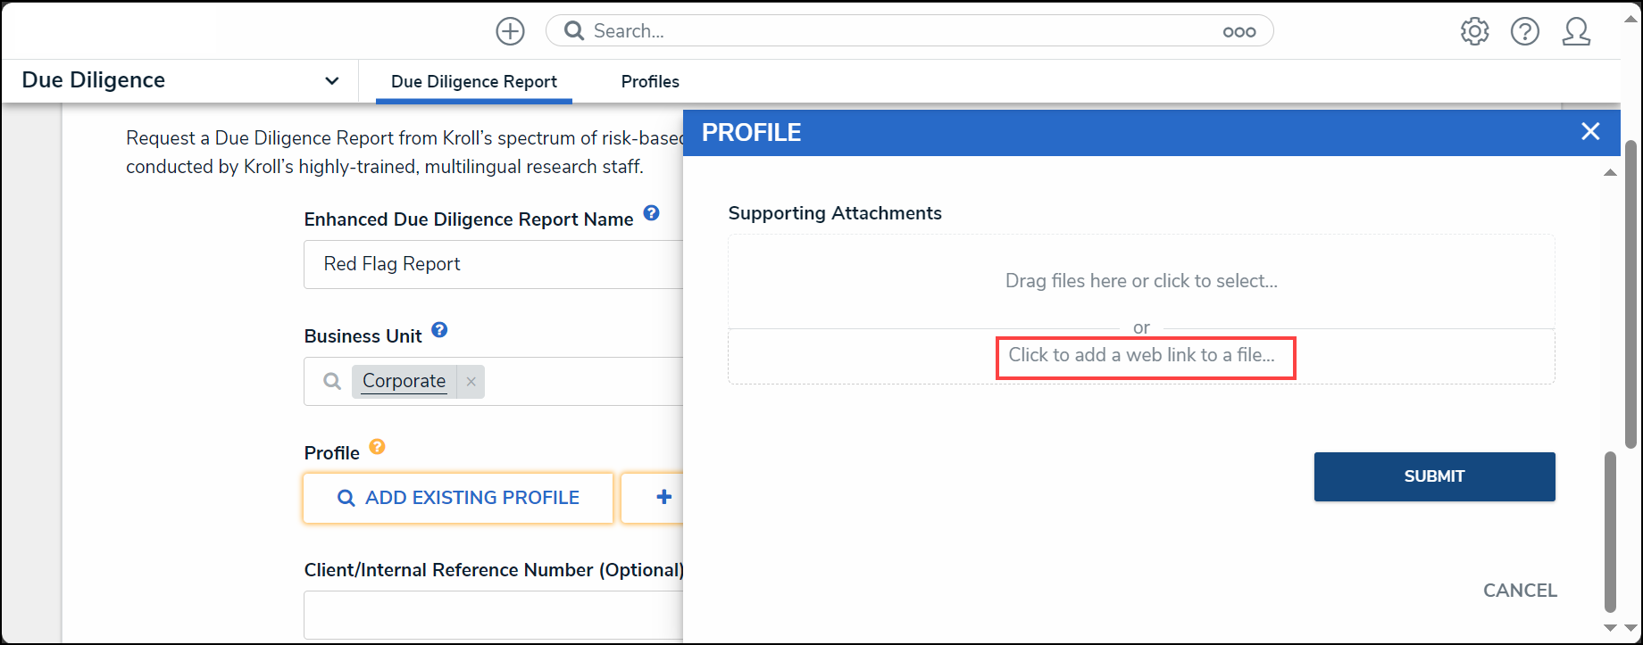This screenshot has width=1643, height=645.
Task: Open the user account icon
Action: pos(1576,31)
